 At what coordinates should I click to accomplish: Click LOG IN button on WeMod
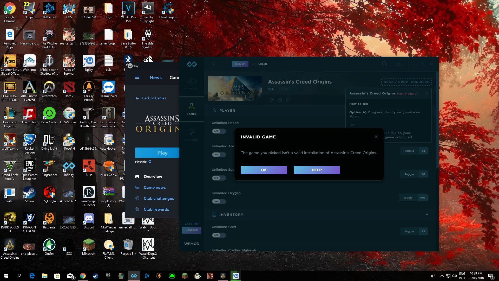[262, 64]
